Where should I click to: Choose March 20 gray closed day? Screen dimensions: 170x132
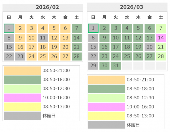click(x=149, y=47)
